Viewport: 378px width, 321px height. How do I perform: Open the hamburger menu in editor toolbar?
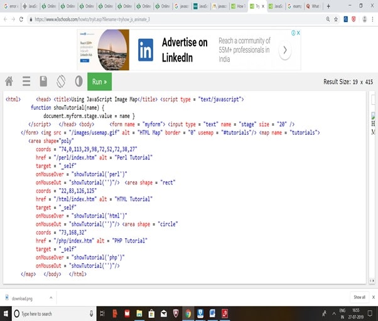tap(26, 82)
